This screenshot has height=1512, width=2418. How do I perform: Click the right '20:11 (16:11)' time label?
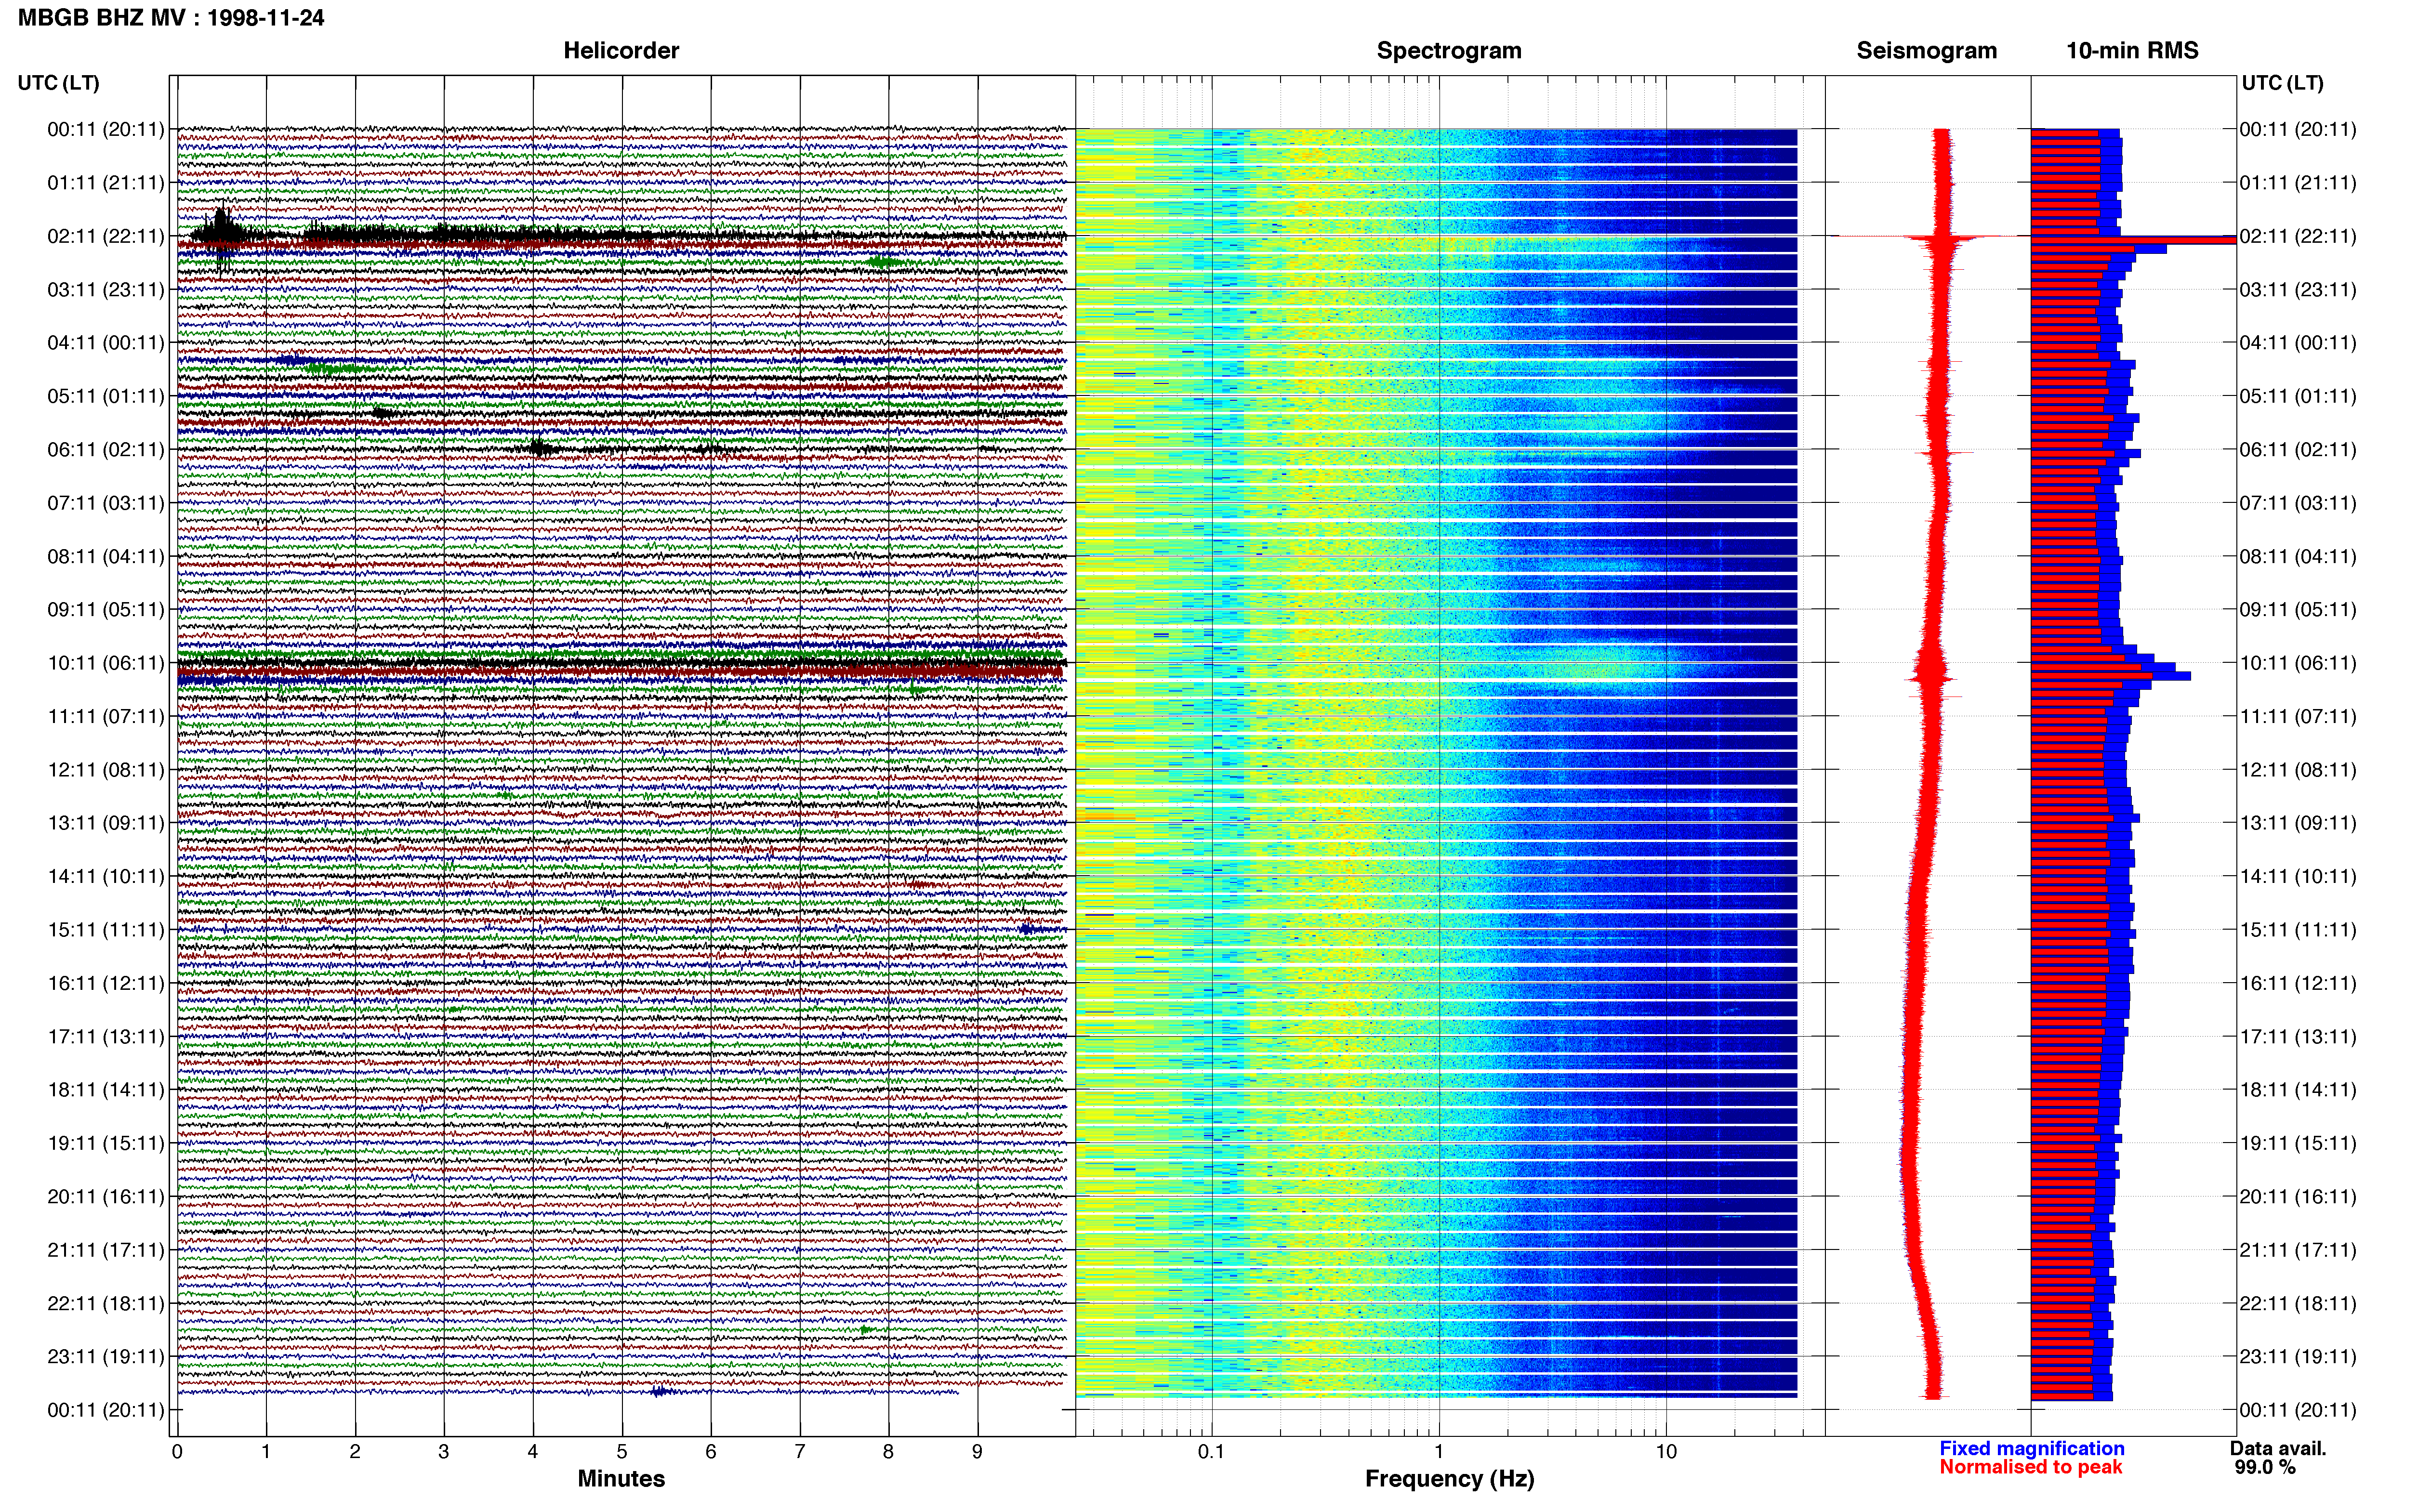click(2298, 1197)
